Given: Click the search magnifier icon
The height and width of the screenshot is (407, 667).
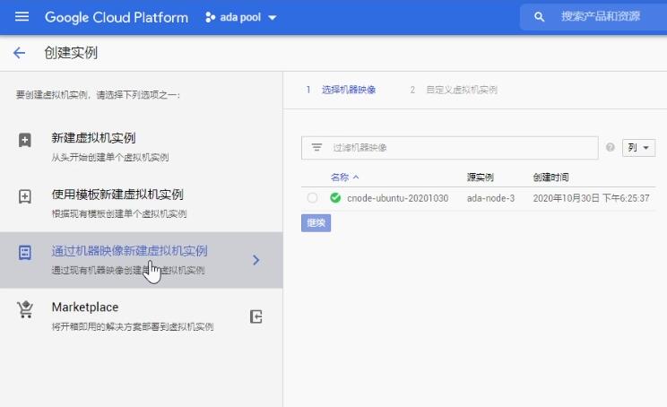Looking at the screenshot, I should pos(539,17).
